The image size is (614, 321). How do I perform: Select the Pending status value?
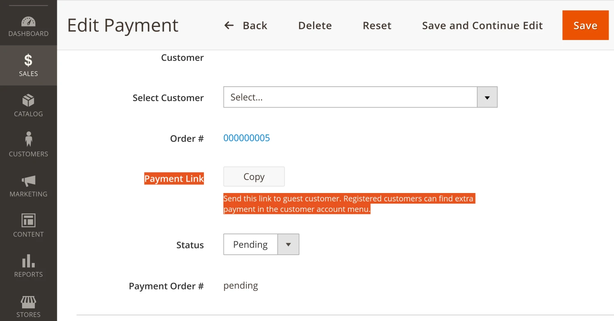[250, 245]
